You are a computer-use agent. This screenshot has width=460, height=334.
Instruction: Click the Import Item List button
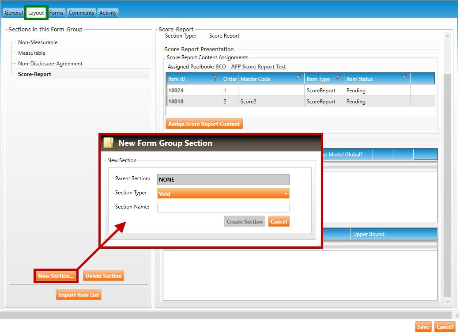click(79, 295)
